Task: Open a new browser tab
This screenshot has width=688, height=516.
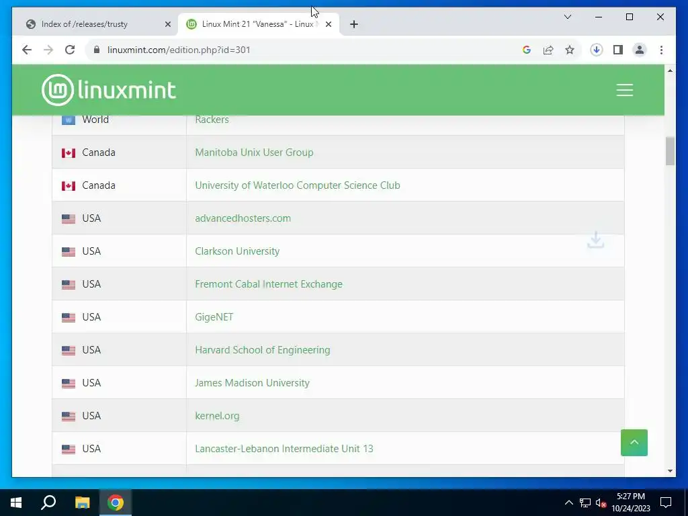Action: click(354, 24)
